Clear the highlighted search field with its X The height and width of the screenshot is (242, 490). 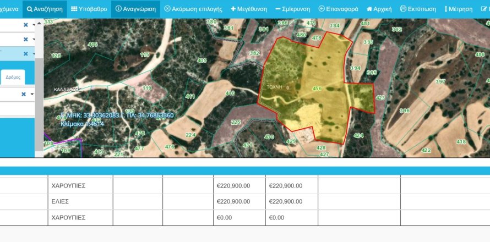point(26,54)
